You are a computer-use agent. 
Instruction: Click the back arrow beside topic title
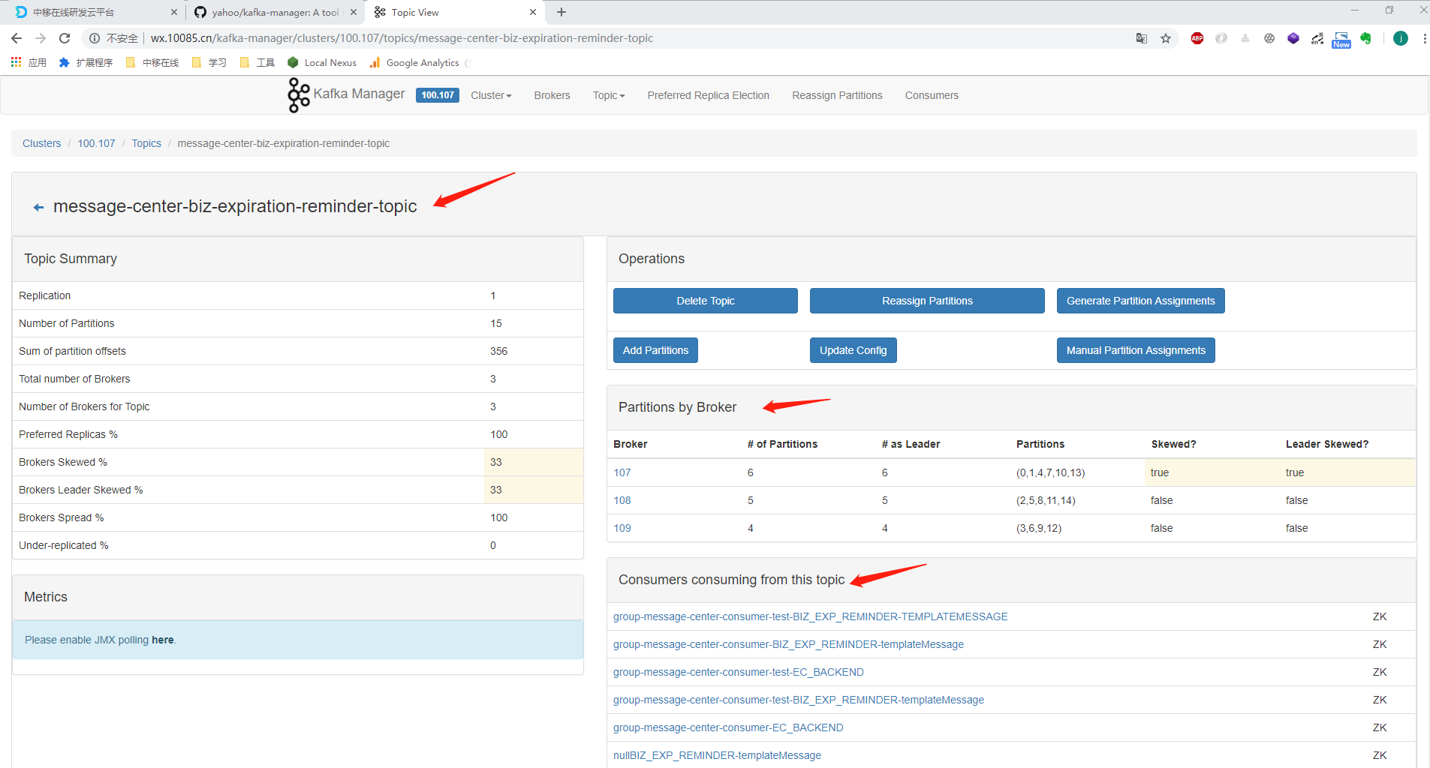38,208
